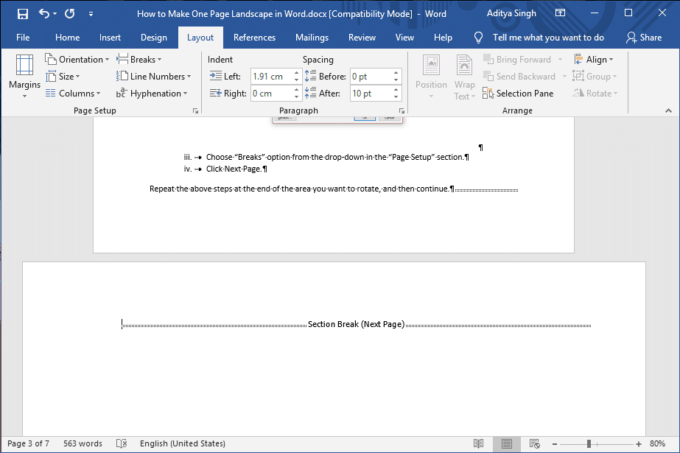Open the References tab
This screenshot has height=453, width=680.
(x=254, y=38)
